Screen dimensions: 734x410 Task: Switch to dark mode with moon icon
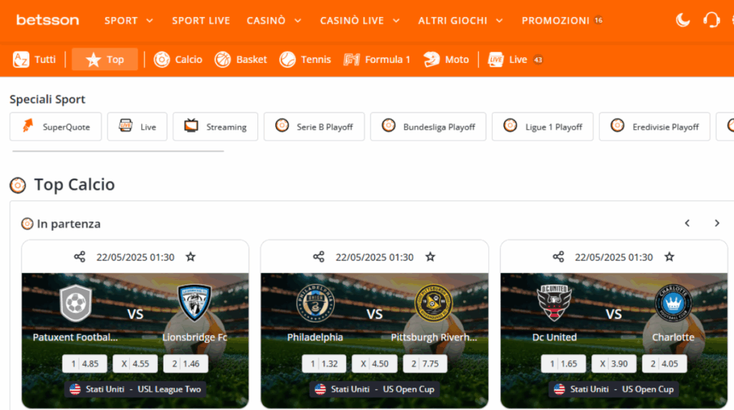[x=683, y=20]
